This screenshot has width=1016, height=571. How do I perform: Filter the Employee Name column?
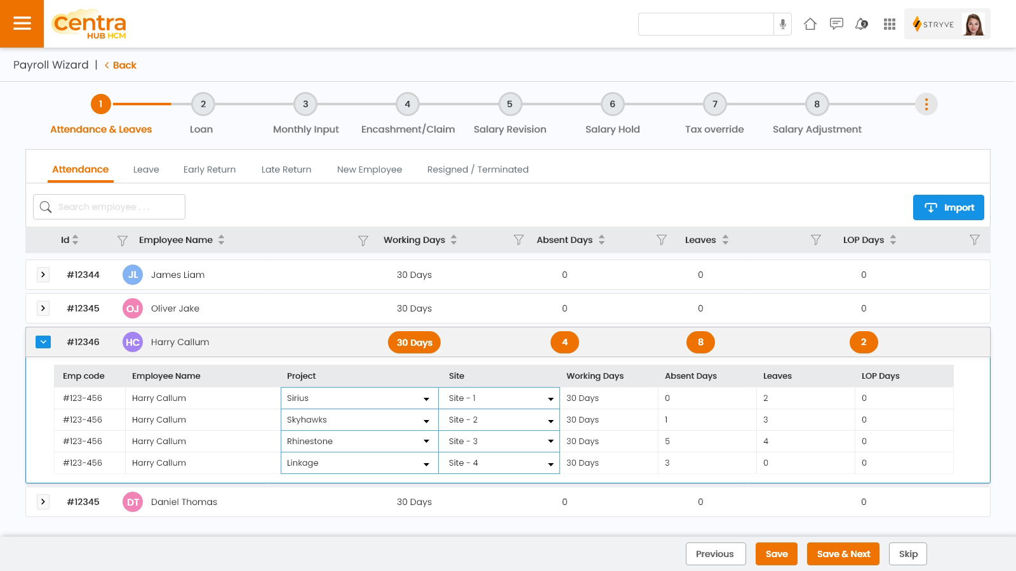point(363,240)
